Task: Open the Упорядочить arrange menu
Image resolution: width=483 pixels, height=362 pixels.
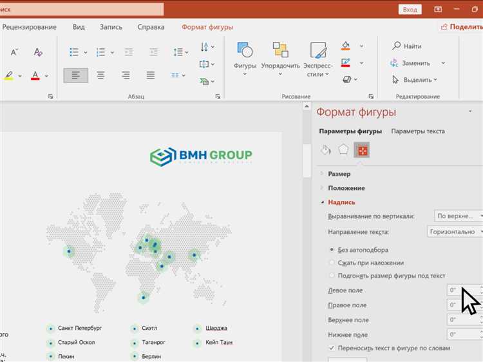Action: 280,59
